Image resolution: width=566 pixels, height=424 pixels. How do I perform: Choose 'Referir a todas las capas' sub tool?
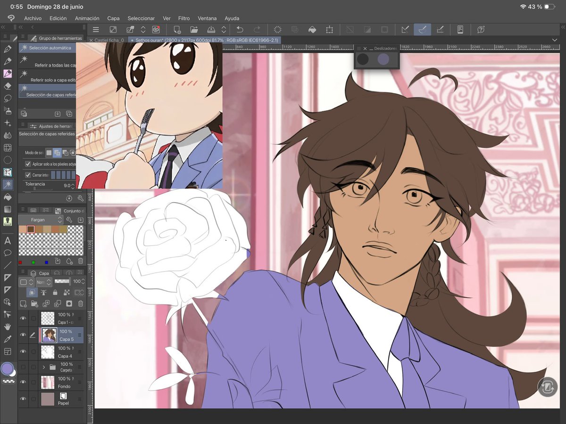click(x=47, y=62)
